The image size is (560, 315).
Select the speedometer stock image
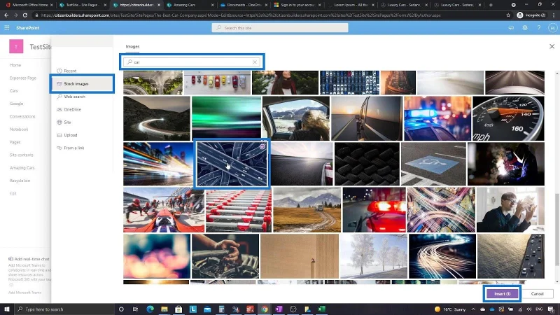[x=508, y=118]
